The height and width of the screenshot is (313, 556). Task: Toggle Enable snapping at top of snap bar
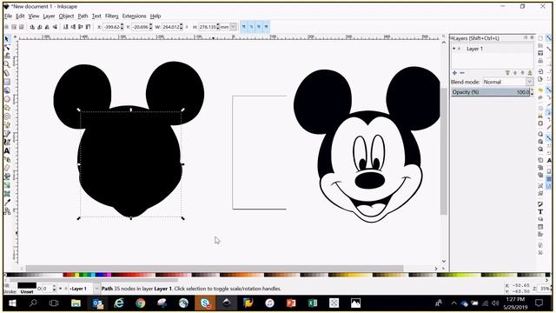point(549,38)
